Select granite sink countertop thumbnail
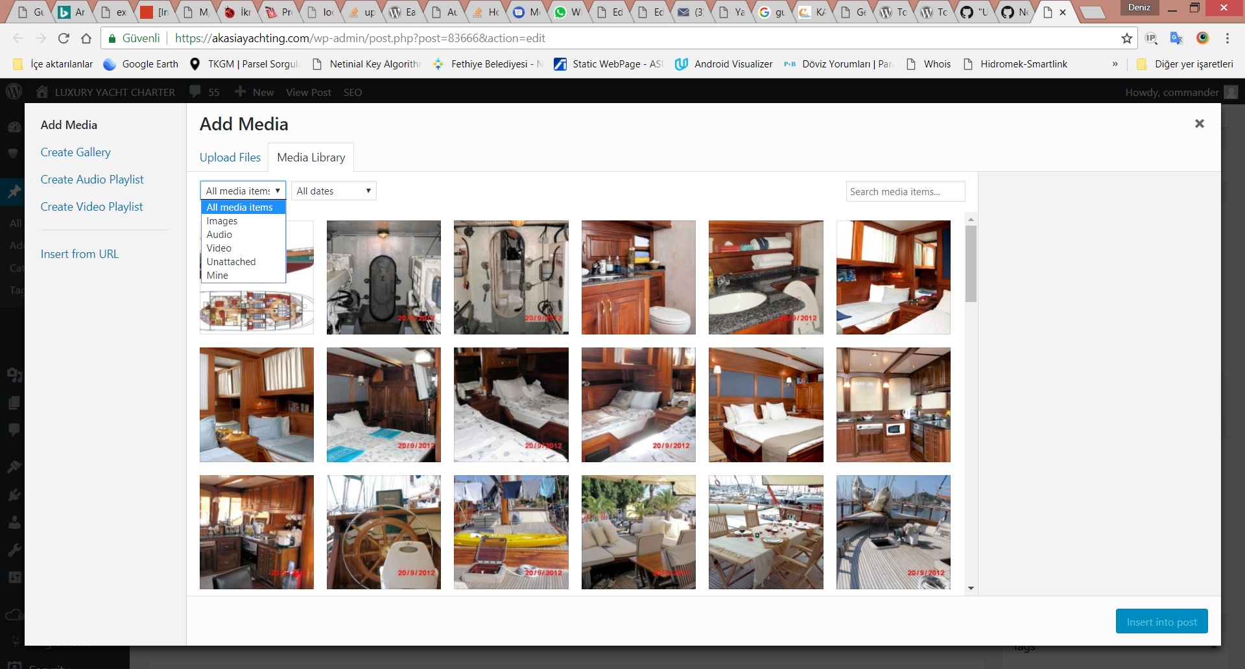This screenshot has height=669, width=1245. pos(766,277)
